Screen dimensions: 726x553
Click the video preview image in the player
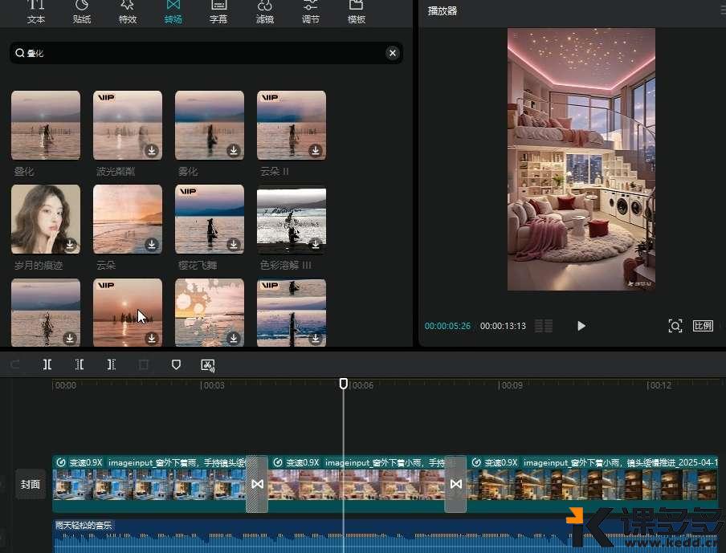pyautogui.click(x=581, y=160)
